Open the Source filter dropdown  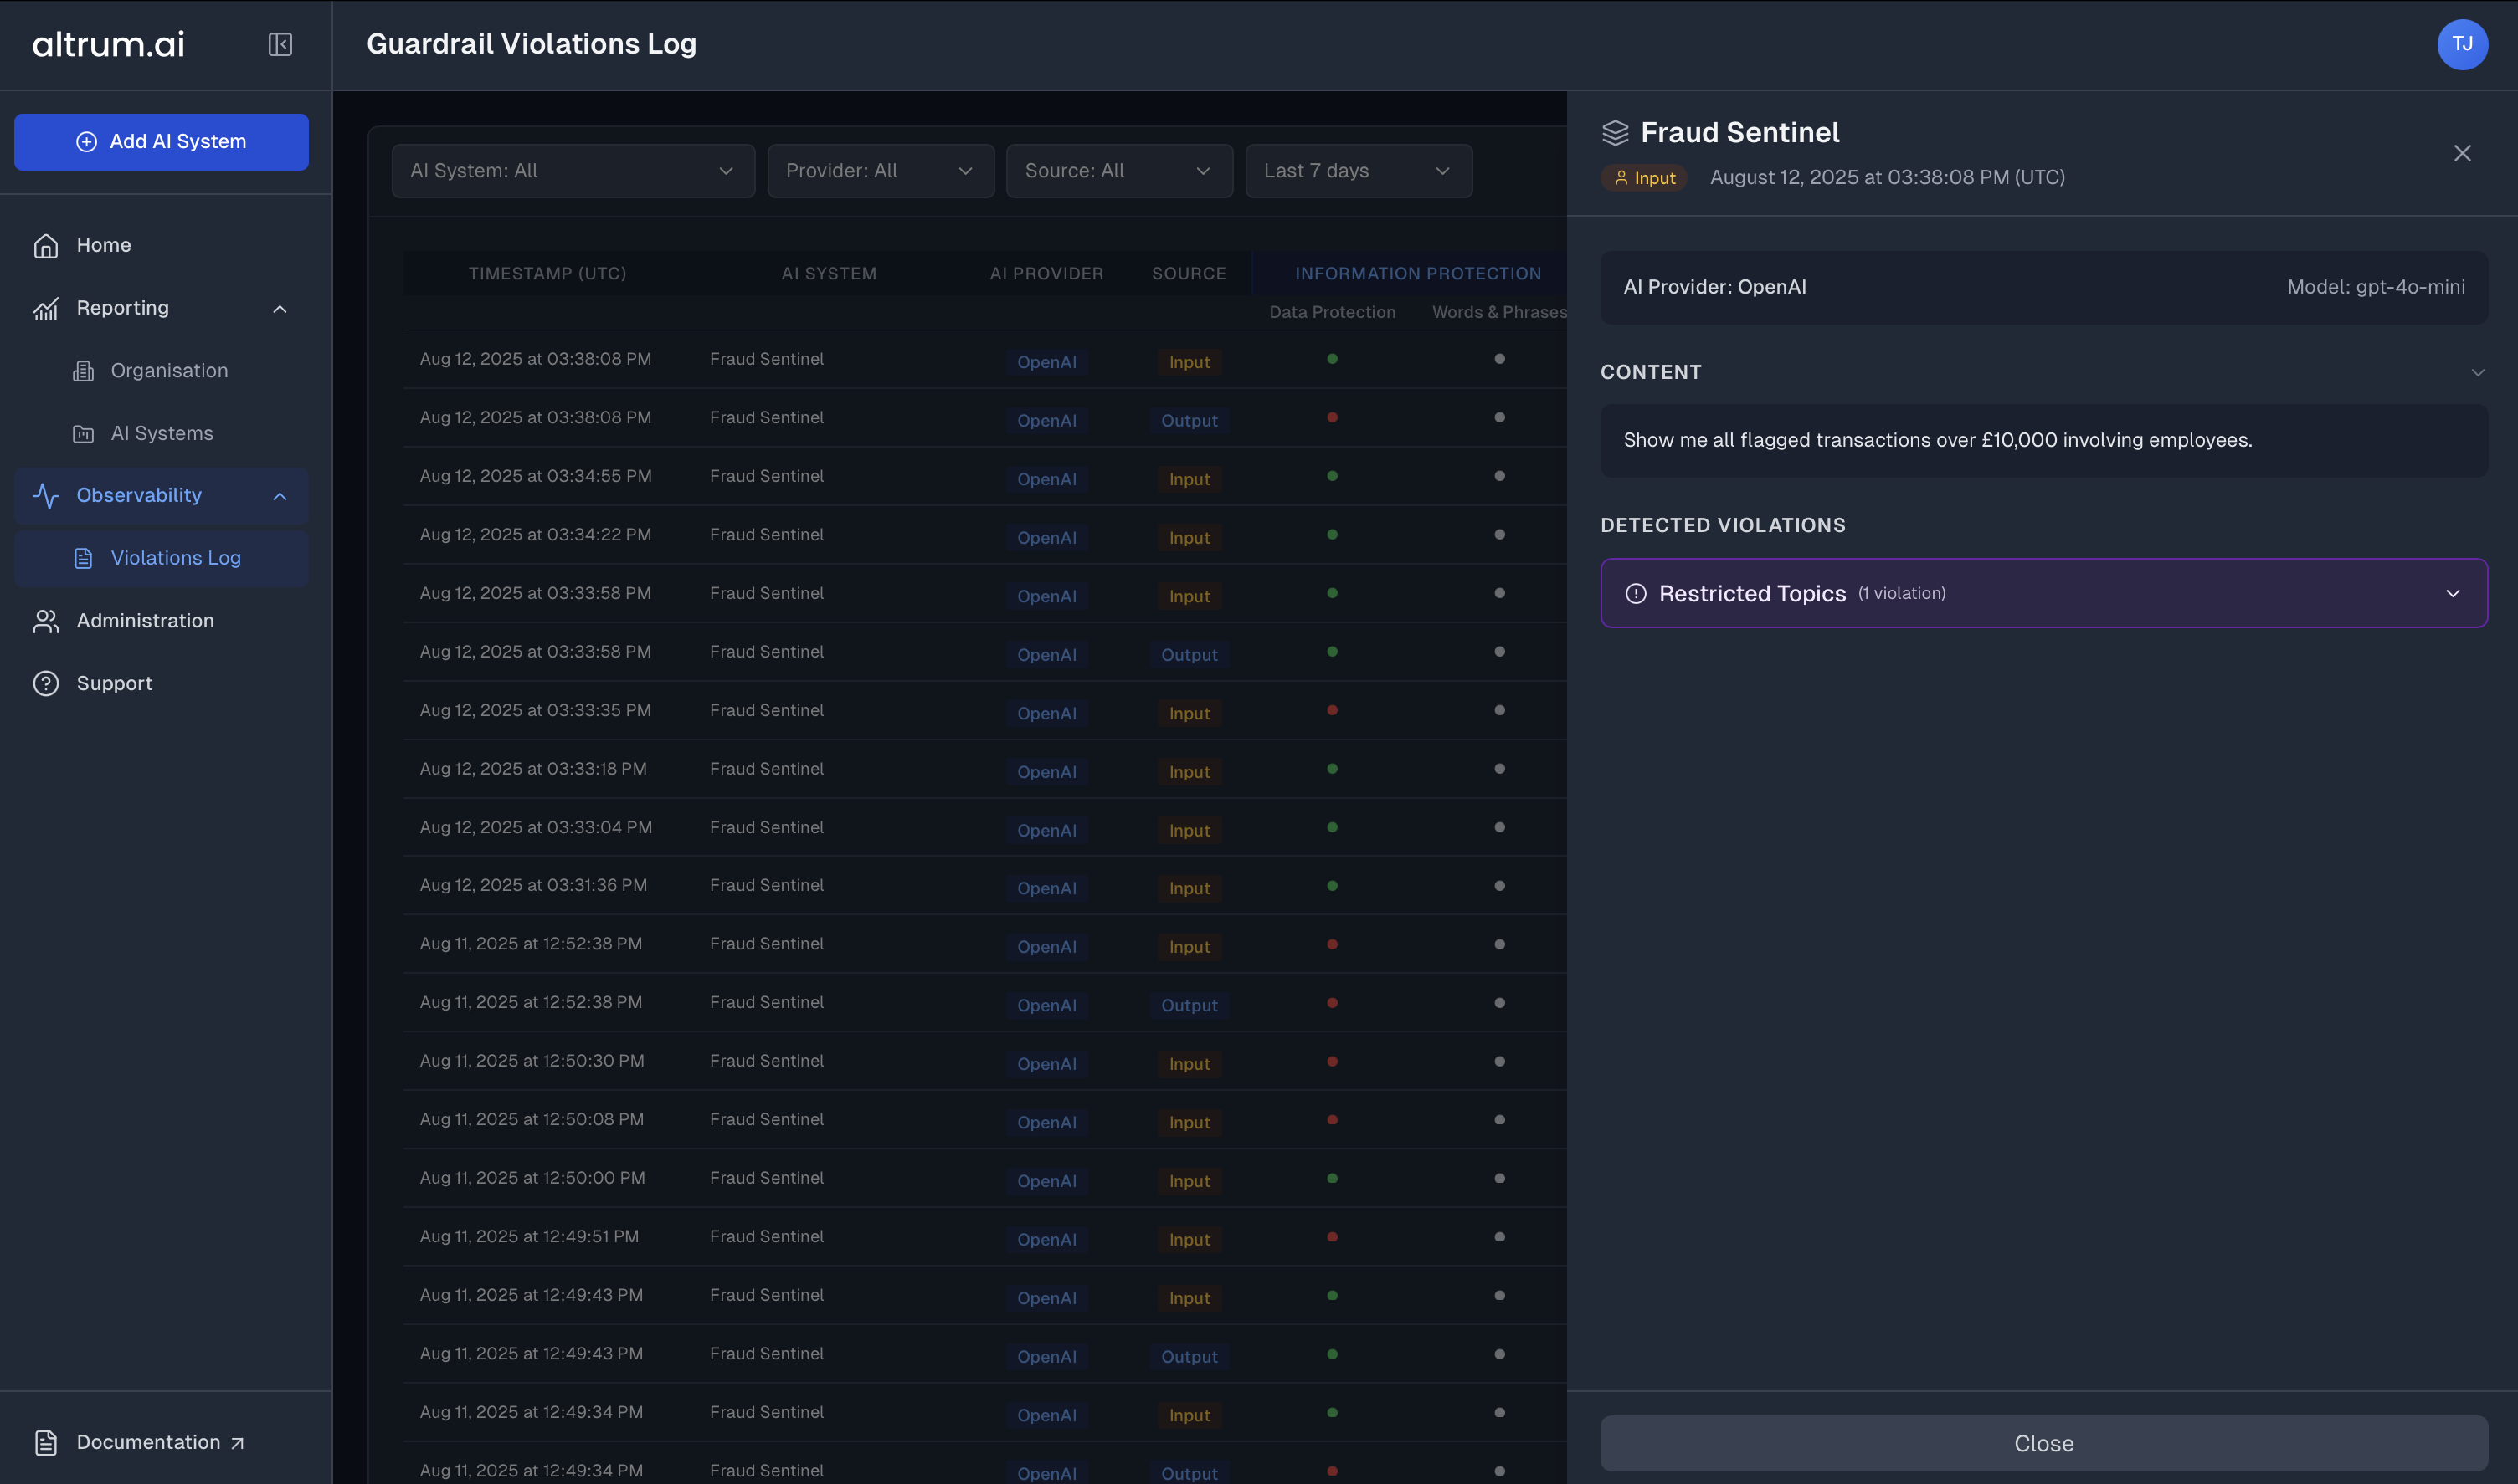pos(1118,171)
